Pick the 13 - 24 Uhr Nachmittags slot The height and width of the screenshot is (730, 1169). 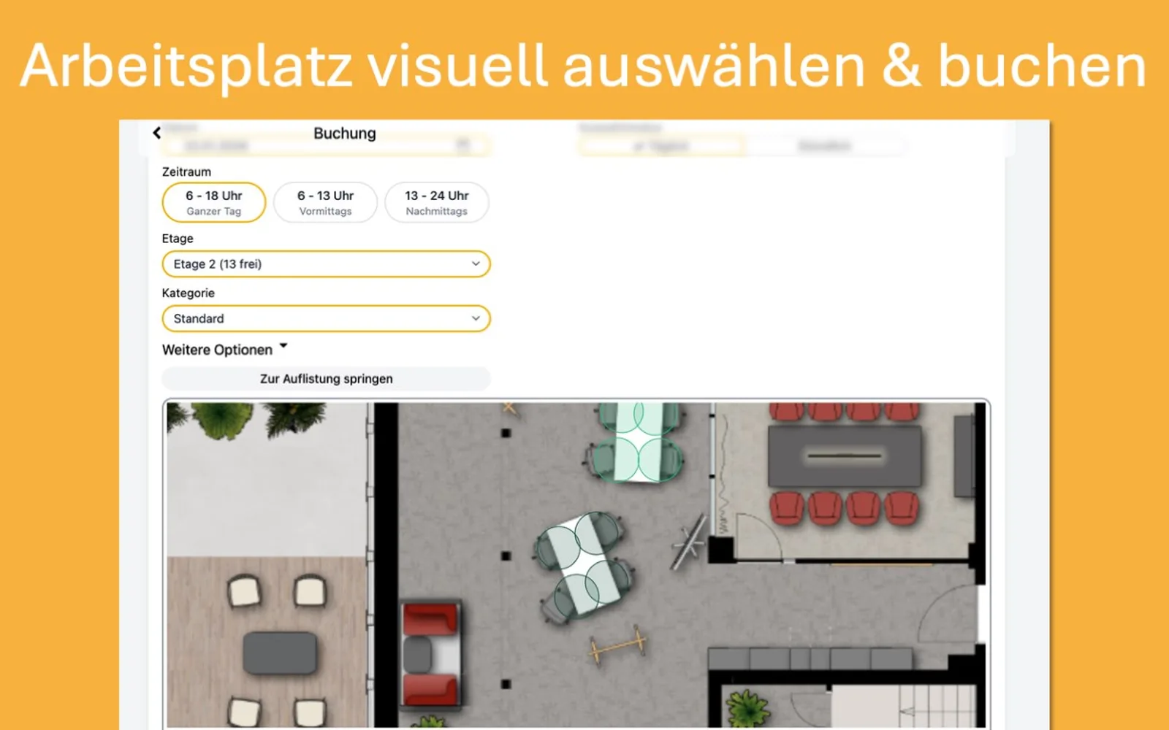[x=437, y=202]
